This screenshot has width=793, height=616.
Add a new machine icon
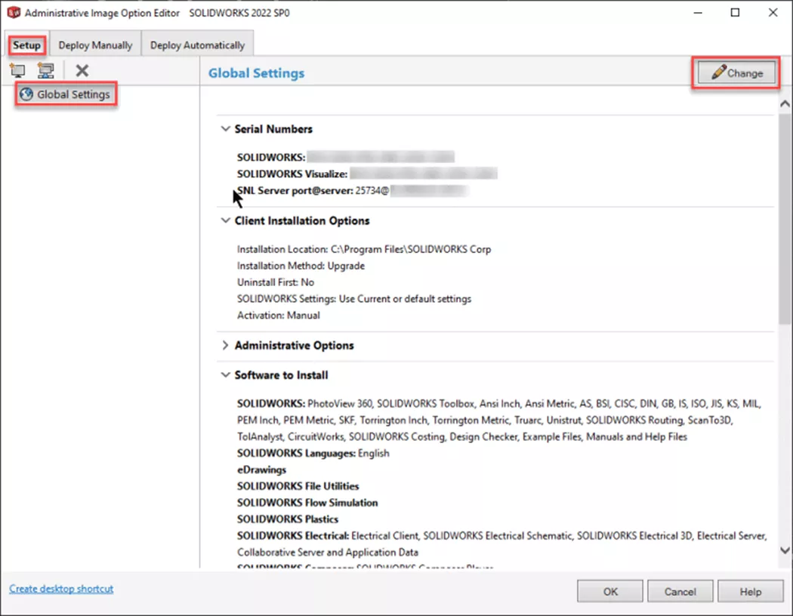tap(17, 71)
